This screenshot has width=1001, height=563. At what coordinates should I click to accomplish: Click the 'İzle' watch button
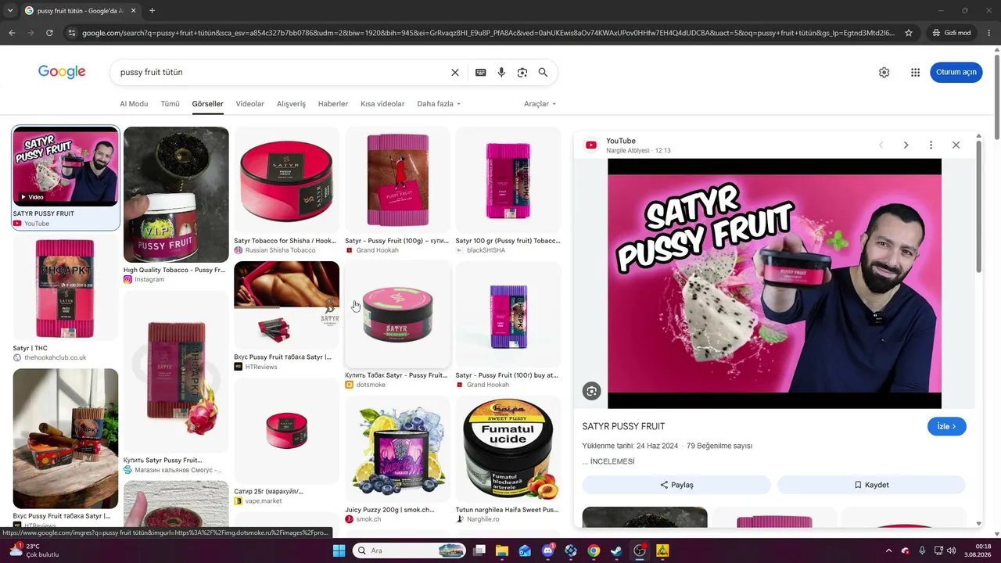click(x=947, y=426)
